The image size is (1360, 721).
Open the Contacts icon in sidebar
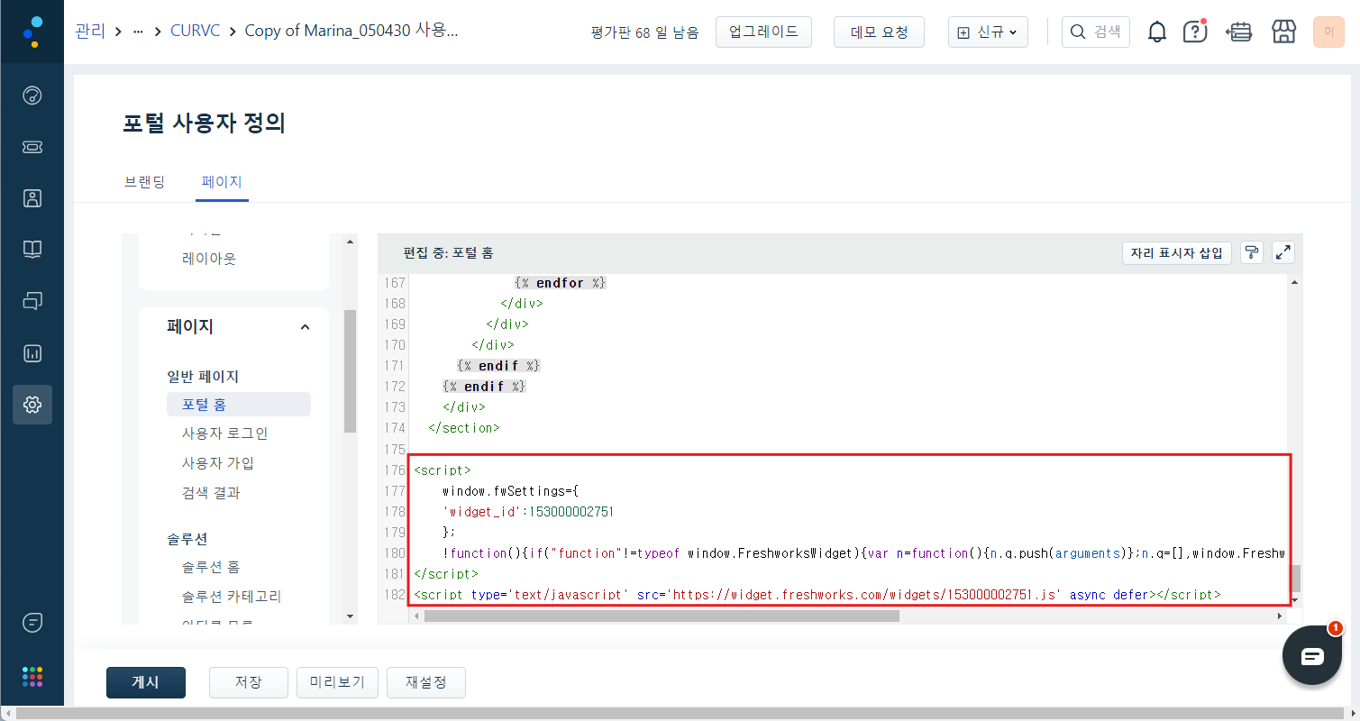32,198
